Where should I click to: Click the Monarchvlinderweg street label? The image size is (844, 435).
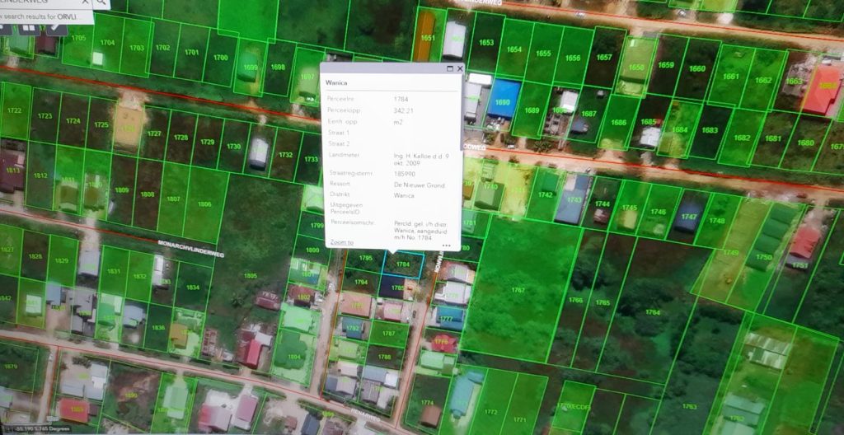[190, 248]
